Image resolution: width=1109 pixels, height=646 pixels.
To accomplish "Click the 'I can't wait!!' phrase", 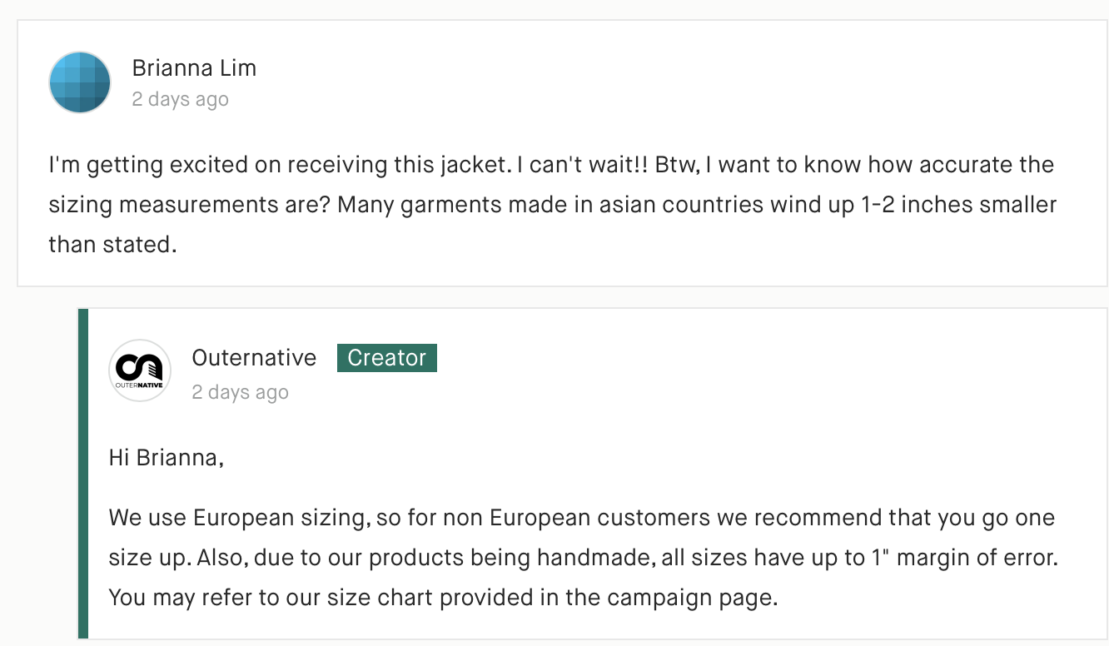I will click(584, 165).
